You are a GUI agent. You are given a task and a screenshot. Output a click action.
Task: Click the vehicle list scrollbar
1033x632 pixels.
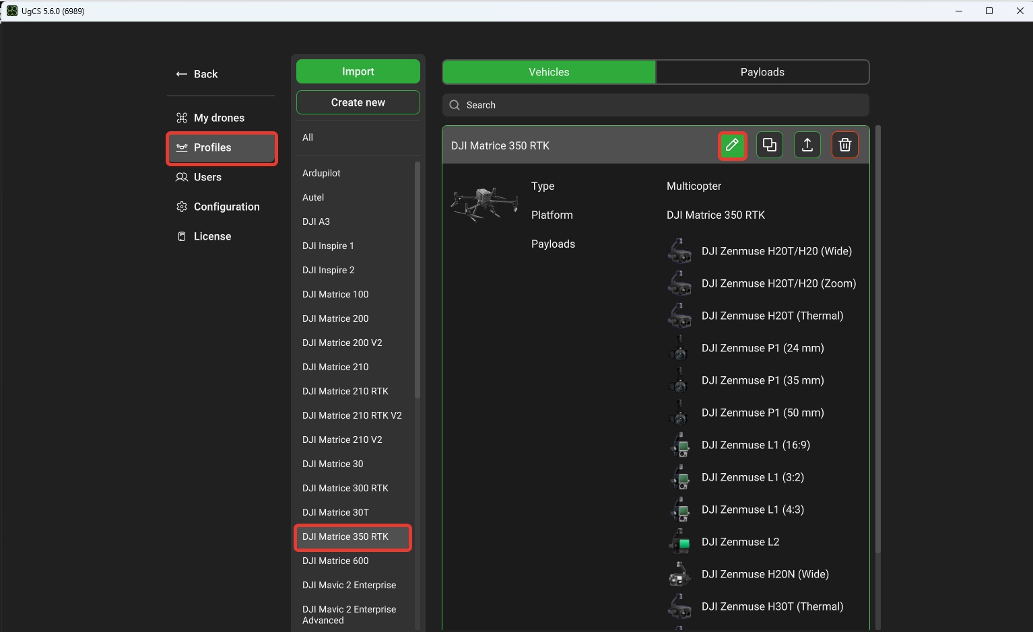(418, 279)
